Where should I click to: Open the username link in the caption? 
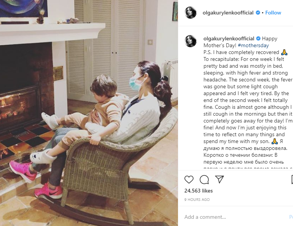click(229, 38)
